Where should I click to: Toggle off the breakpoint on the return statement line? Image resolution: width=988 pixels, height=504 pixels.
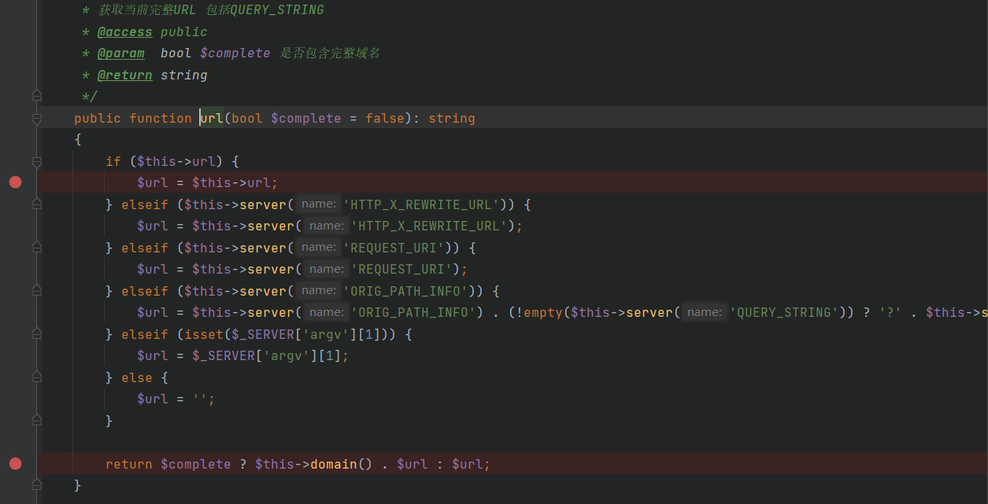[15, 464]
